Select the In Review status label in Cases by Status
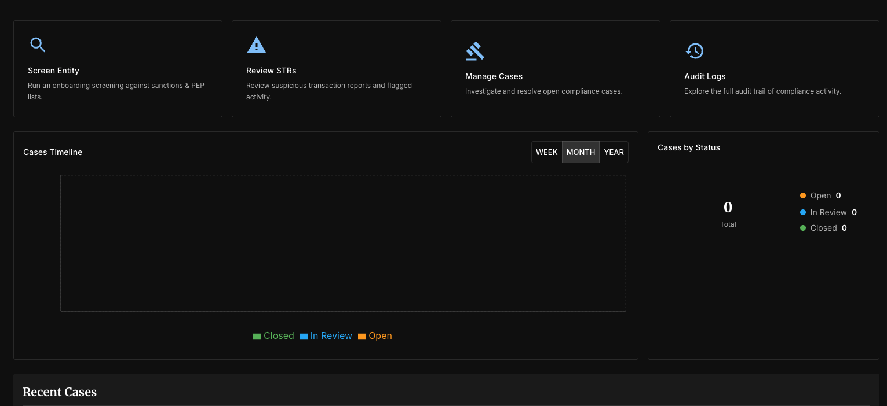 point(828,212)
